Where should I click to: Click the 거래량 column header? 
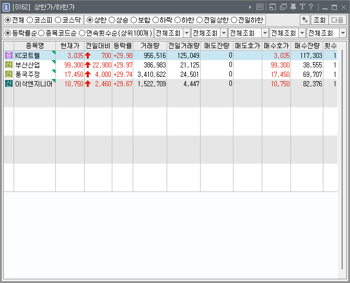click(150, 46)
